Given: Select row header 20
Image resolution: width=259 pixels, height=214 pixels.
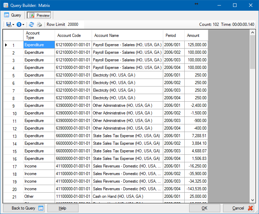Looking at the screenshot, I should point(13,188).
